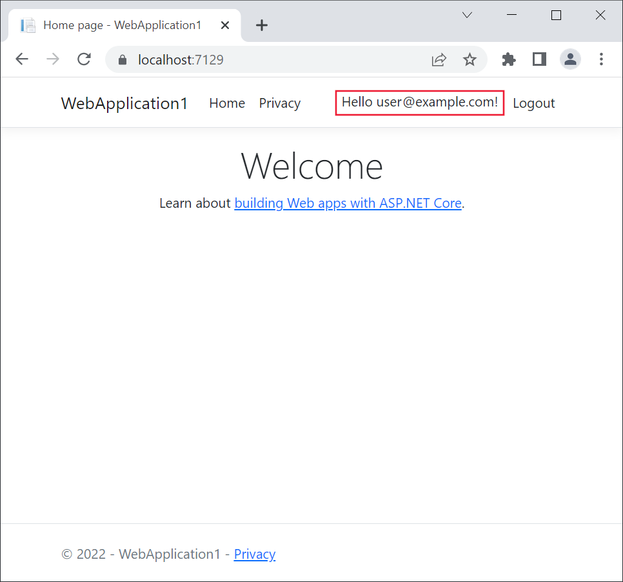Select Privacy in the navigation bar
Viewport: 623px width, 582px height.
tap(279, 103)
